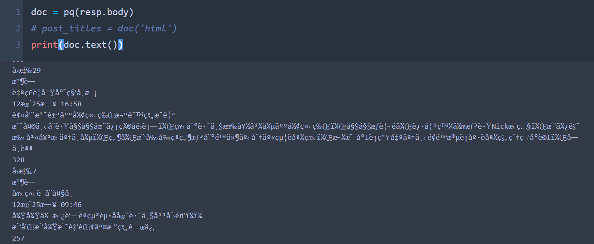Click the output line ending with 16:58
Image resolution: width=594 pixels, height=244 pixels.
47,104
